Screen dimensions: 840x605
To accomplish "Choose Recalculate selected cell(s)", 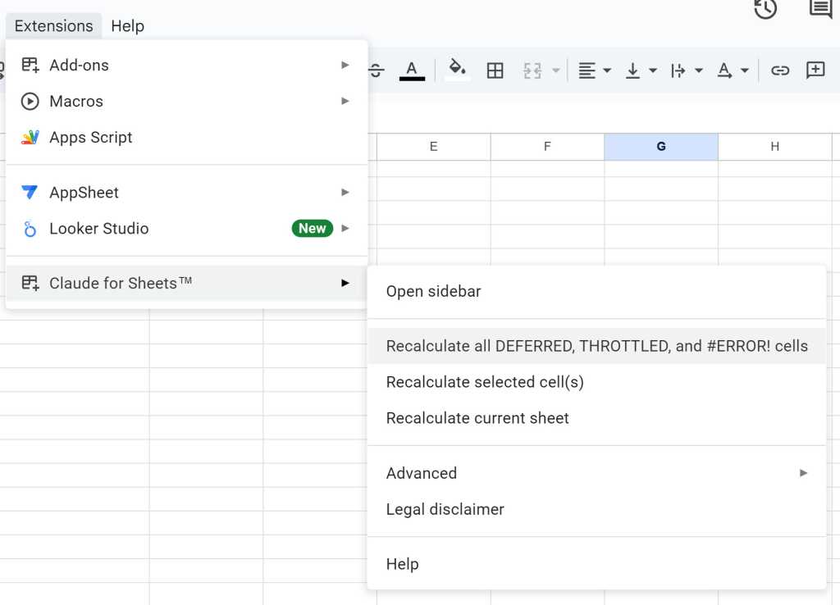I will click(x=596, y=382).
